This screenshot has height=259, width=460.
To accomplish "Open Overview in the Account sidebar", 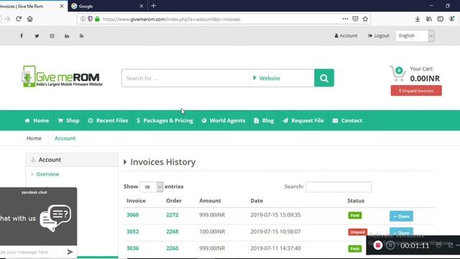I will pyautogui.click(x=47, y=174).
